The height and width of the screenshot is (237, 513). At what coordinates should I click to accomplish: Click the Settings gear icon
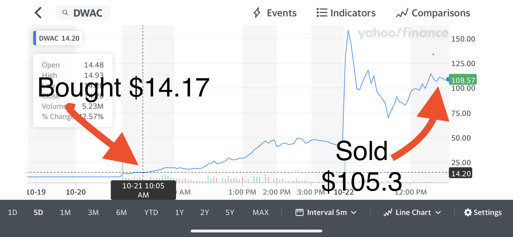point(468,212)
